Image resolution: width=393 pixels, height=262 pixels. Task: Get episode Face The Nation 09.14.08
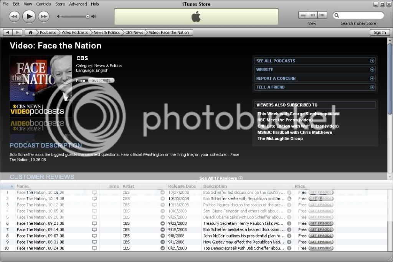pos(321,229)
